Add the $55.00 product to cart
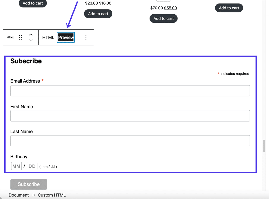This screenshot has width=269, height=199. (164, 19)
